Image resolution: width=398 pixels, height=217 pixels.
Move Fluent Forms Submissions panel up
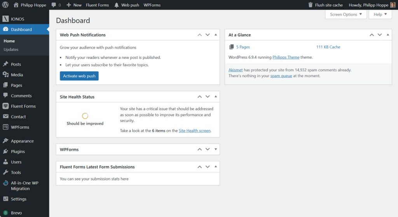[x=199, y=167]
